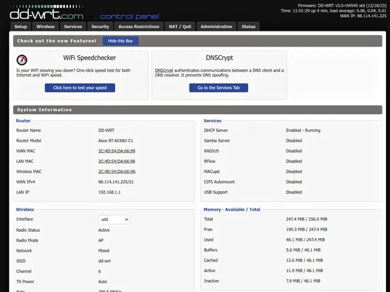Click the Total memory value 247.4 MiB / 256.0 MiB
The image size is (390, 292).
click(307, 220)
